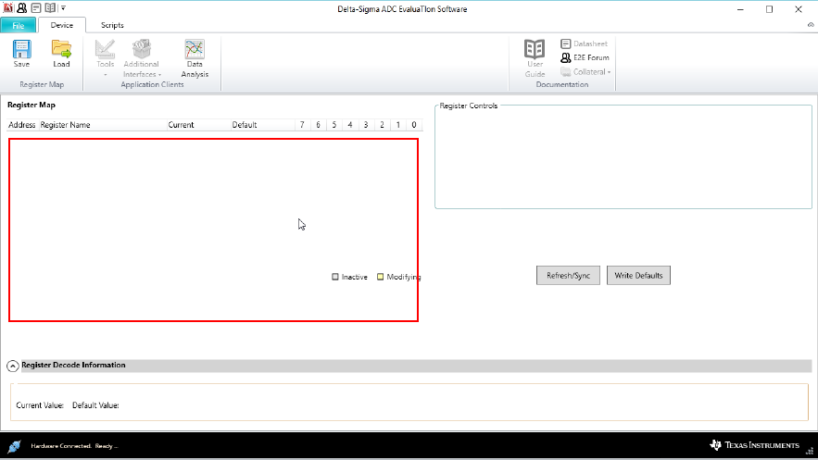Collapse the Register Decode Information section
This screenshot has width=818, height=460.
tap(13, 366)
